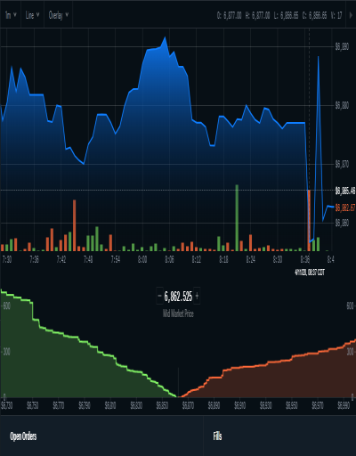Click the 300 depth label on ask side
The width and height of the screenshot is (356, 456).
pos(351,352)
